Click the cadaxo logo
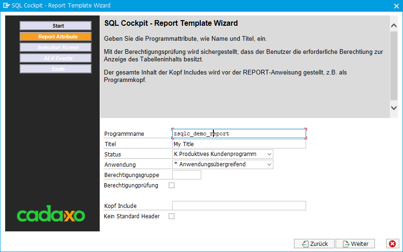Viewport: 403px width, 252px height. click(51, 214)
